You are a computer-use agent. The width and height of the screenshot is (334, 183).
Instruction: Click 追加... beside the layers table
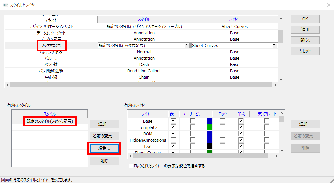[x=305, y=124]
